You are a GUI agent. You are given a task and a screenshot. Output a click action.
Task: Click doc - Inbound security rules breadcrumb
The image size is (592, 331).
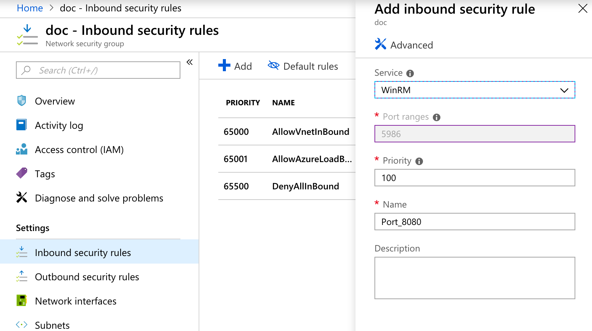point(121,8)
